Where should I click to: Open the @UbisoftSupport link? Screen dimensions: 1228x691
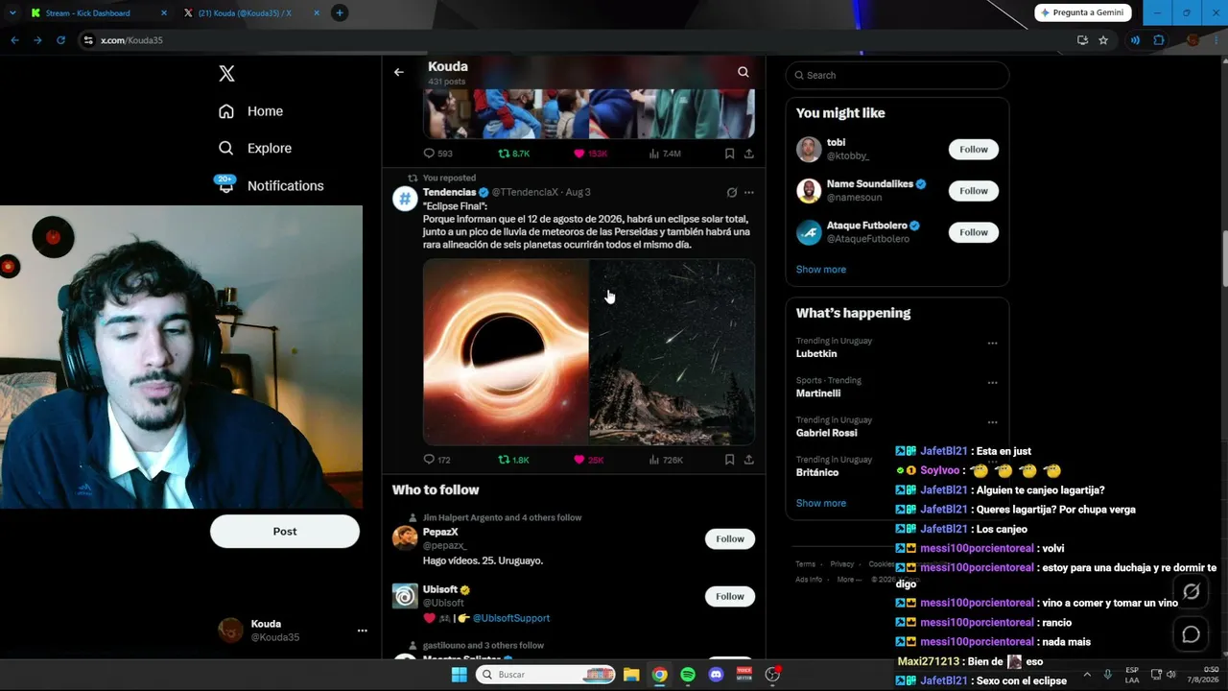511,618
